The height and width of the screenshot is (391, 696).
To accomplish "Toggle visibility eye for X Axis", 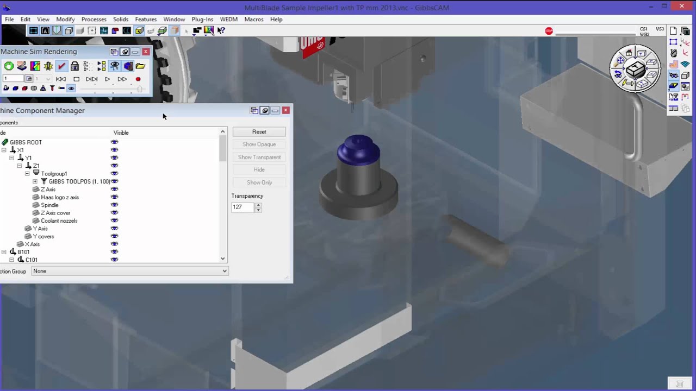I will tap(114, 244).
